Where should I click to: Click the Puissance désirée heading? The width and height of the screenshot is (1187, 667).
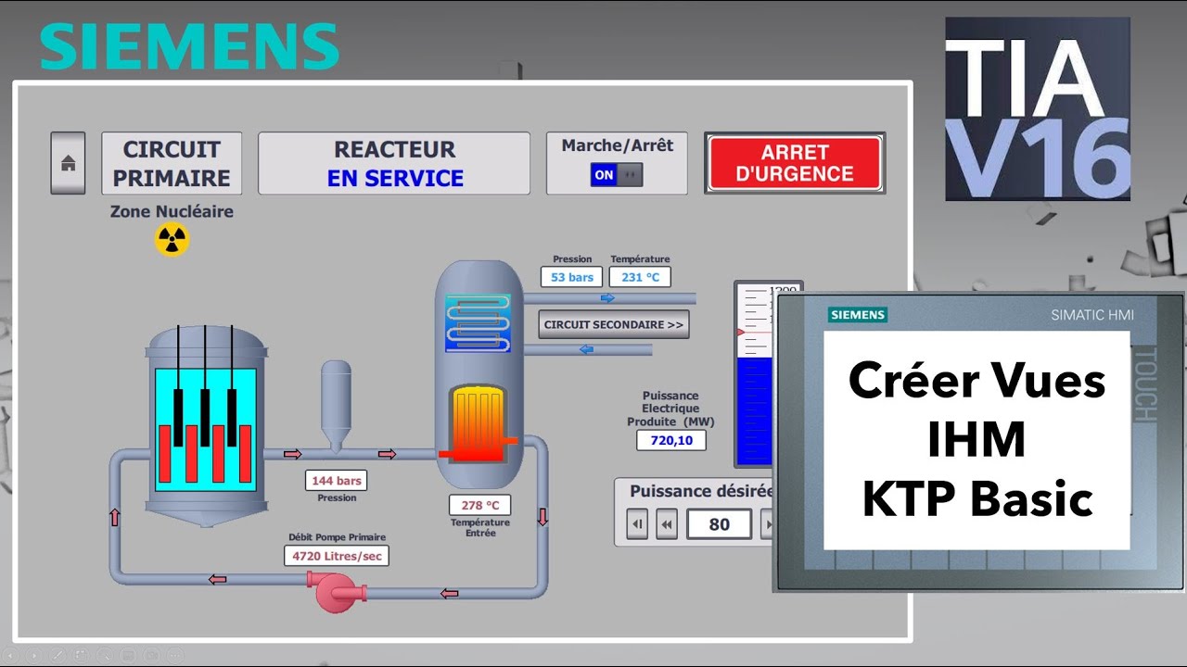coord(701,491)
